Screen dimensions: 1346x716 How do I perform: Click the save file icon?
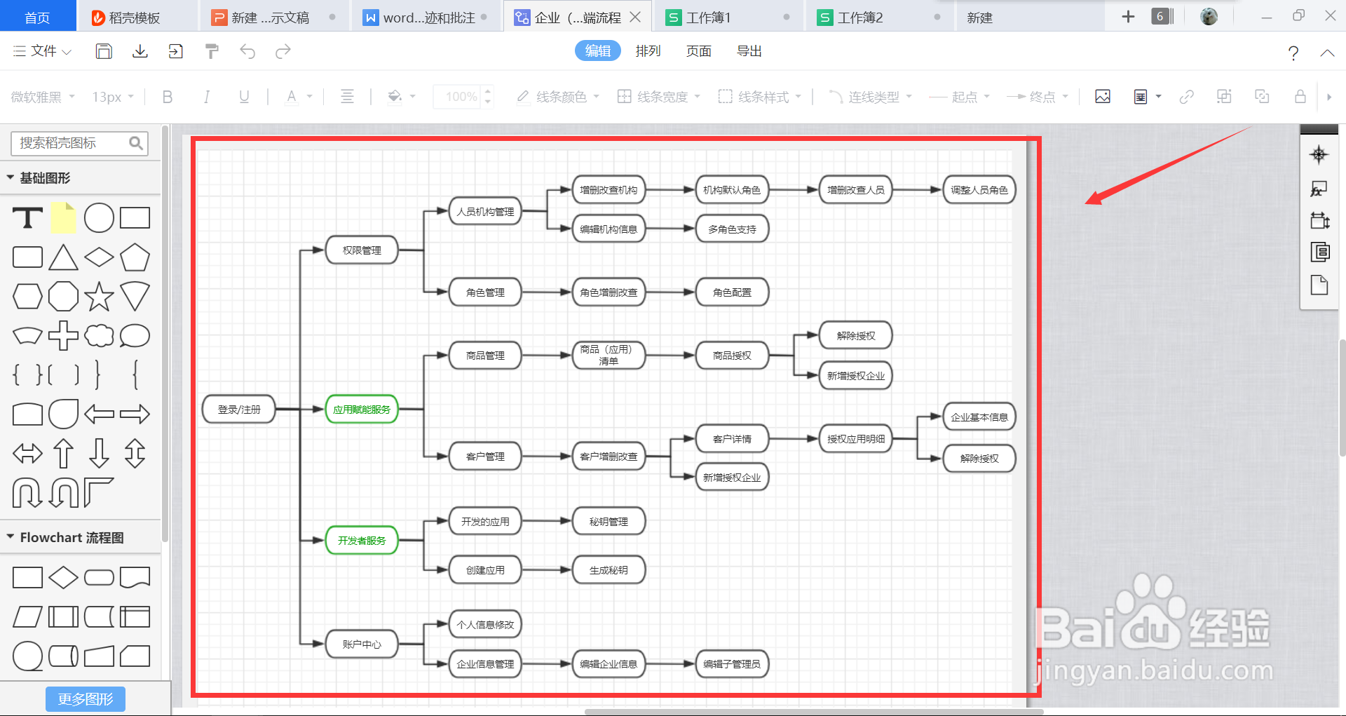tap(104, 51)
